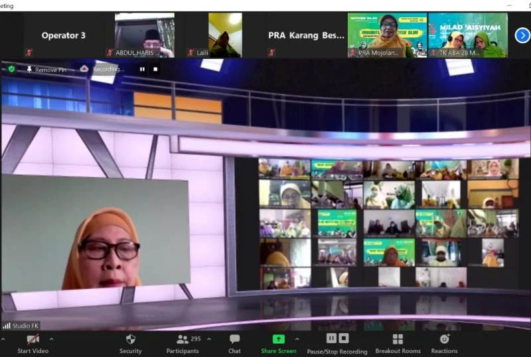The height and width of the screenshot is (357, 531).
Task: Expand share options arrow beside Share Screen
Action: pyautogui.click(x=297, y=338)
